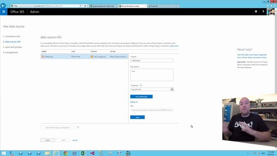Click the Office 365 header title
This screenshot has height=156, width=277.
point(17,12)
